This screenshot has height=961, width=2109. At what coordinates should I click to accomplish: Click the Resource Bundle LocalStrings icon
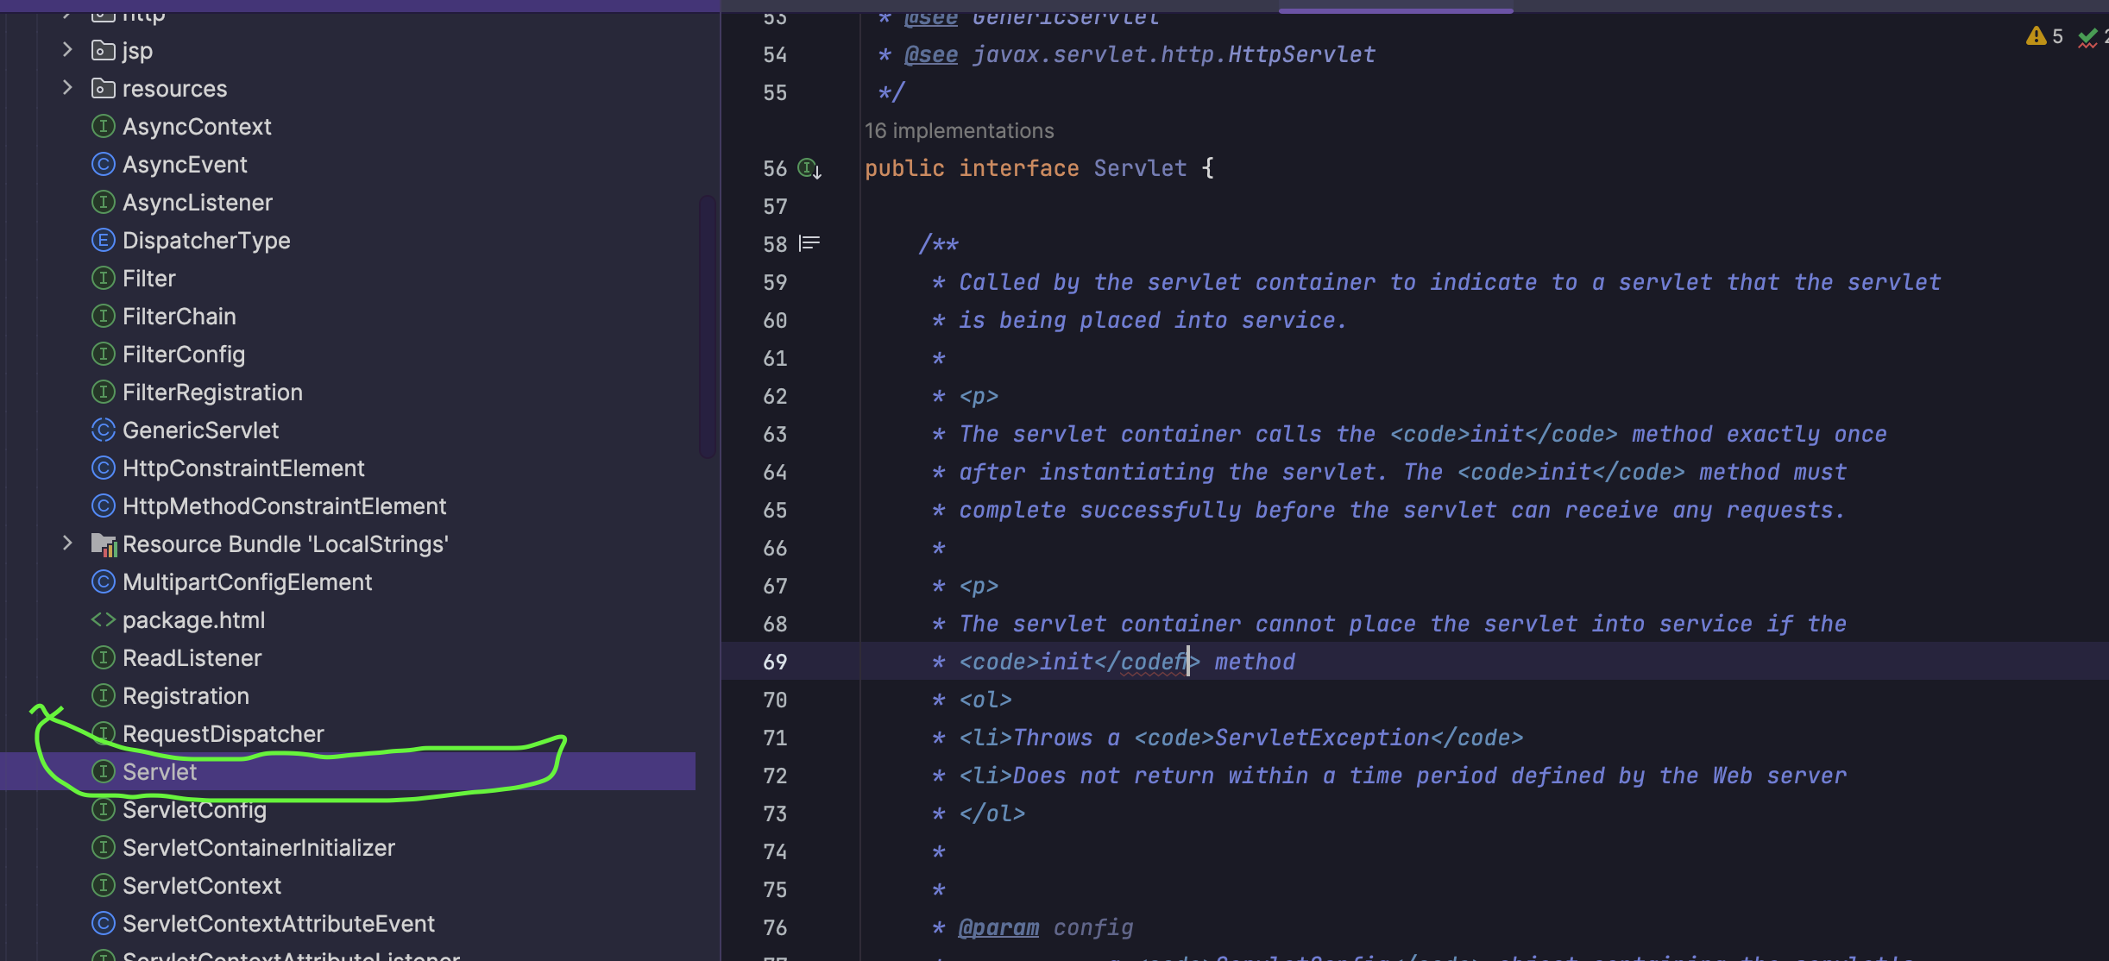click(x=104, y=544)
